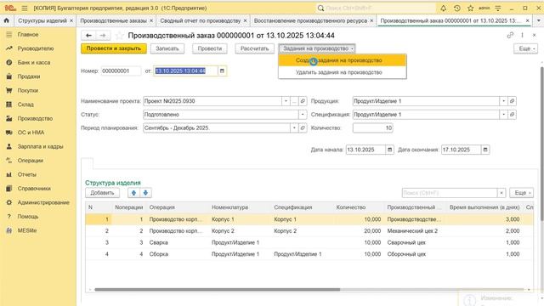The height and width of the screenshot is (306, 544).
Task: Open favorites star in title bar
Action: tap(470, 8)
